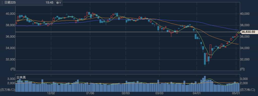This screenshot has width=258, height=96.
Task: Click the left-side (円) unit label
Action: tap(13, 69)
